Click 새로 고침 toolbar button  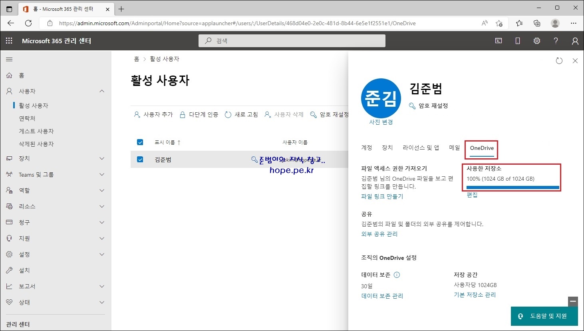coord(241,114)
